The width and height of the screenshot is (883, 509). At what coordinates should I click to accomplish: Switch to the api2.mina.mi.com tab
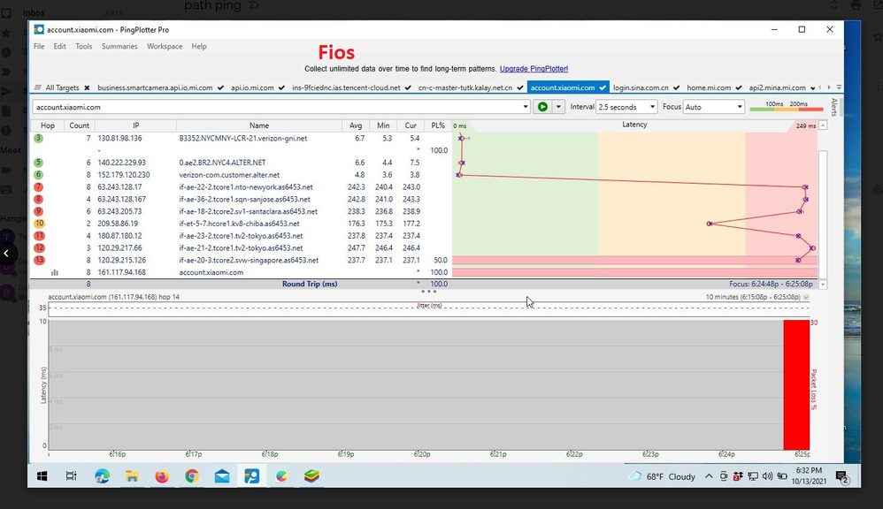777,87
